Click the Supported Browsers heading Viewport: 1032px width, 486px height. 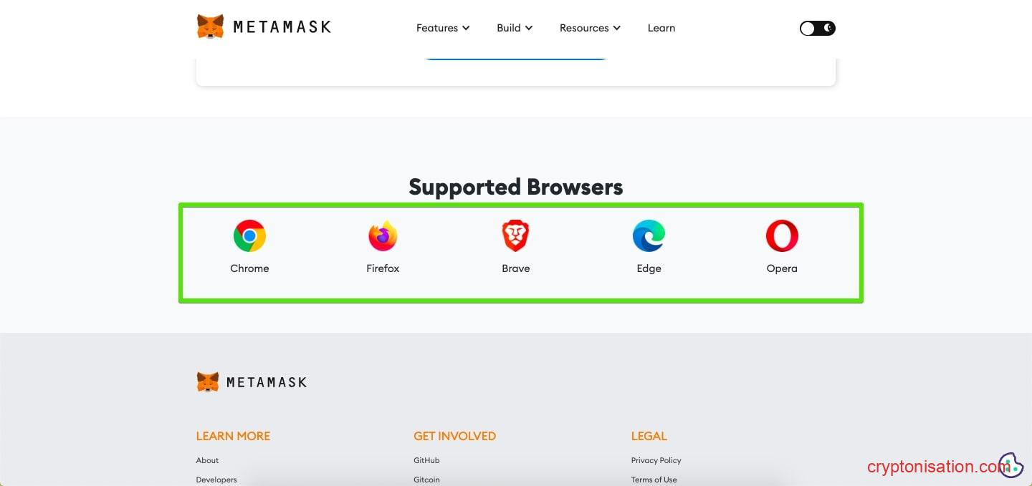click(x=515, y=187)
